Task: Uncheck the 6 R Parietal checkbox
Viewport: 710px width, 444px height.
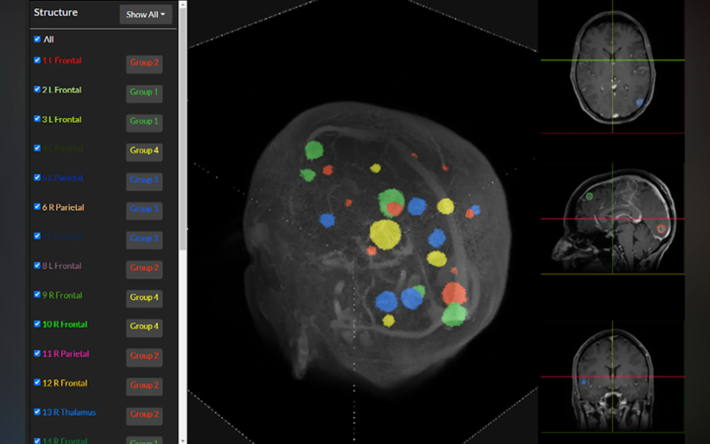Action: tap(37, 207)
